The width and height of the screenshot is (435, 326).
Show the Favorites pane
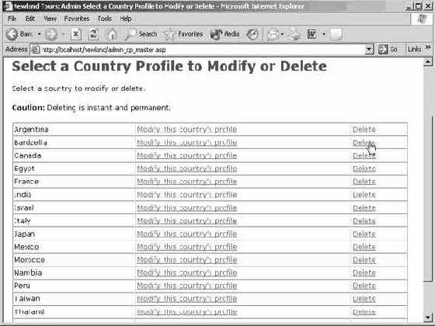click(183, 34)
